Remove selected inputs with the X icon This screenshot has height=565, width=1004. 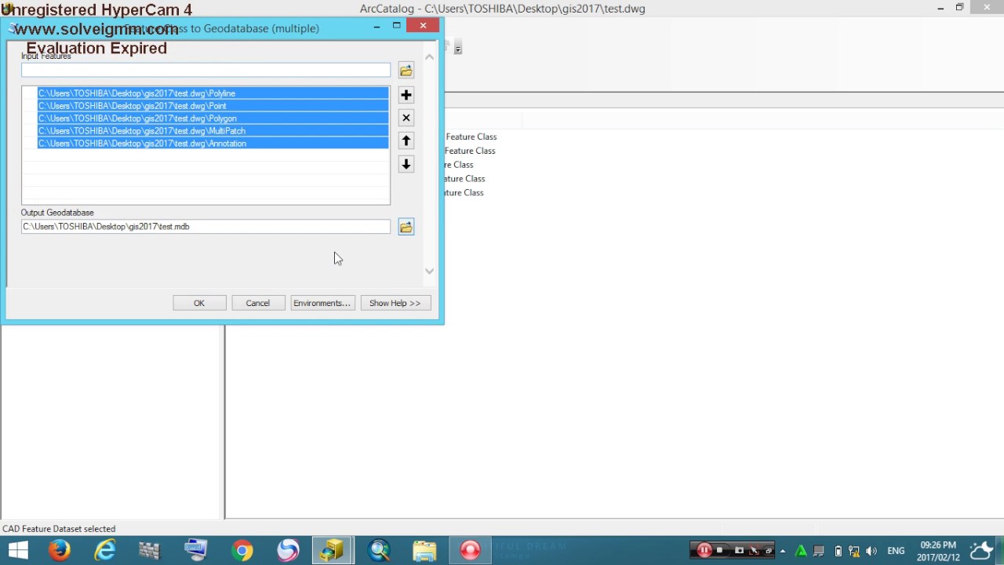coord(406,118)
